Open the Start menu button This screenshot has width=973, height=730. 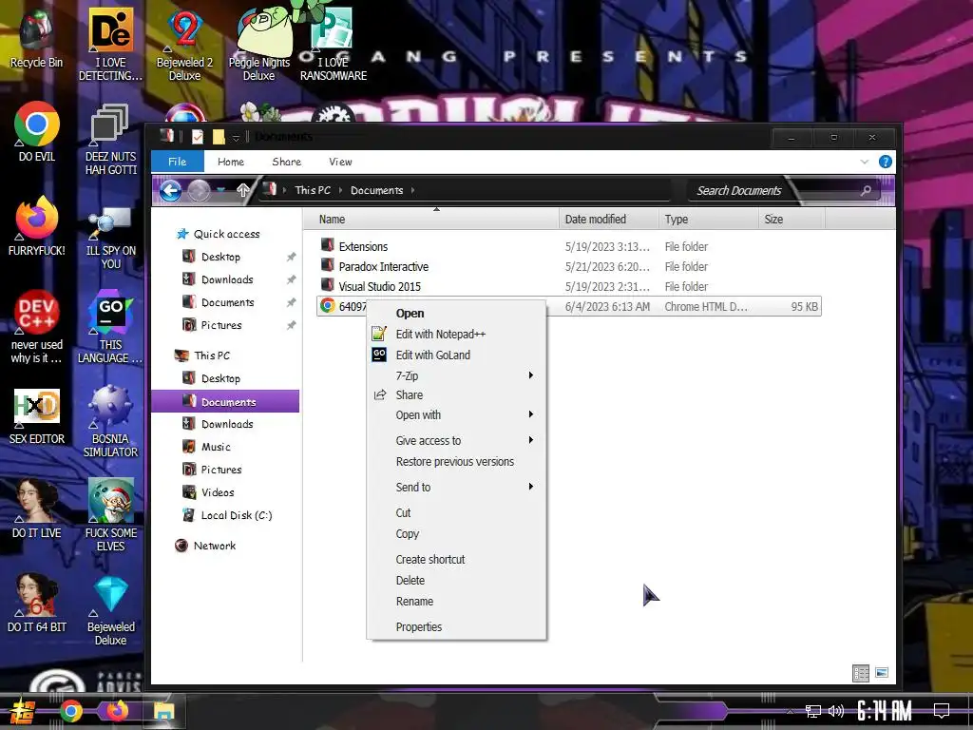[23, 711]
